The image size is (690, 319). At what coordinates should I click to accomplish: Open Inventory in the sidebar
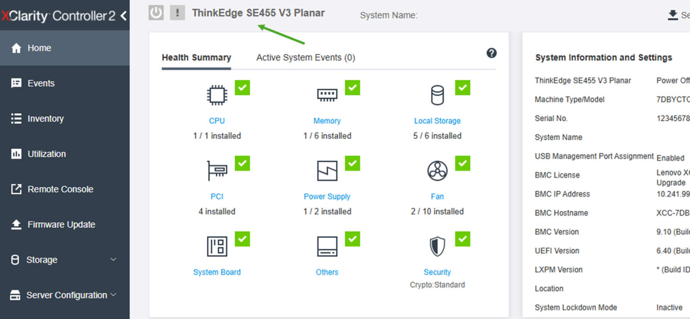coord(65,119)
